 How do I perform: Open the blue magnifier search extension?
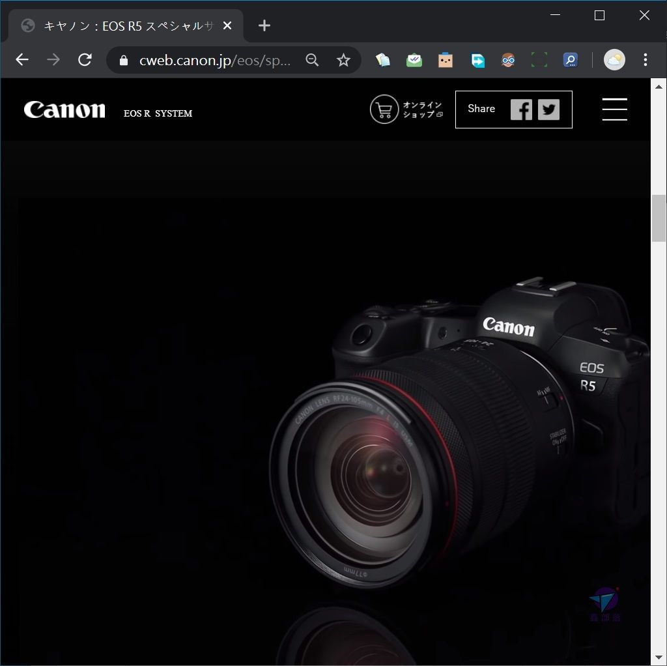[571, 60]
